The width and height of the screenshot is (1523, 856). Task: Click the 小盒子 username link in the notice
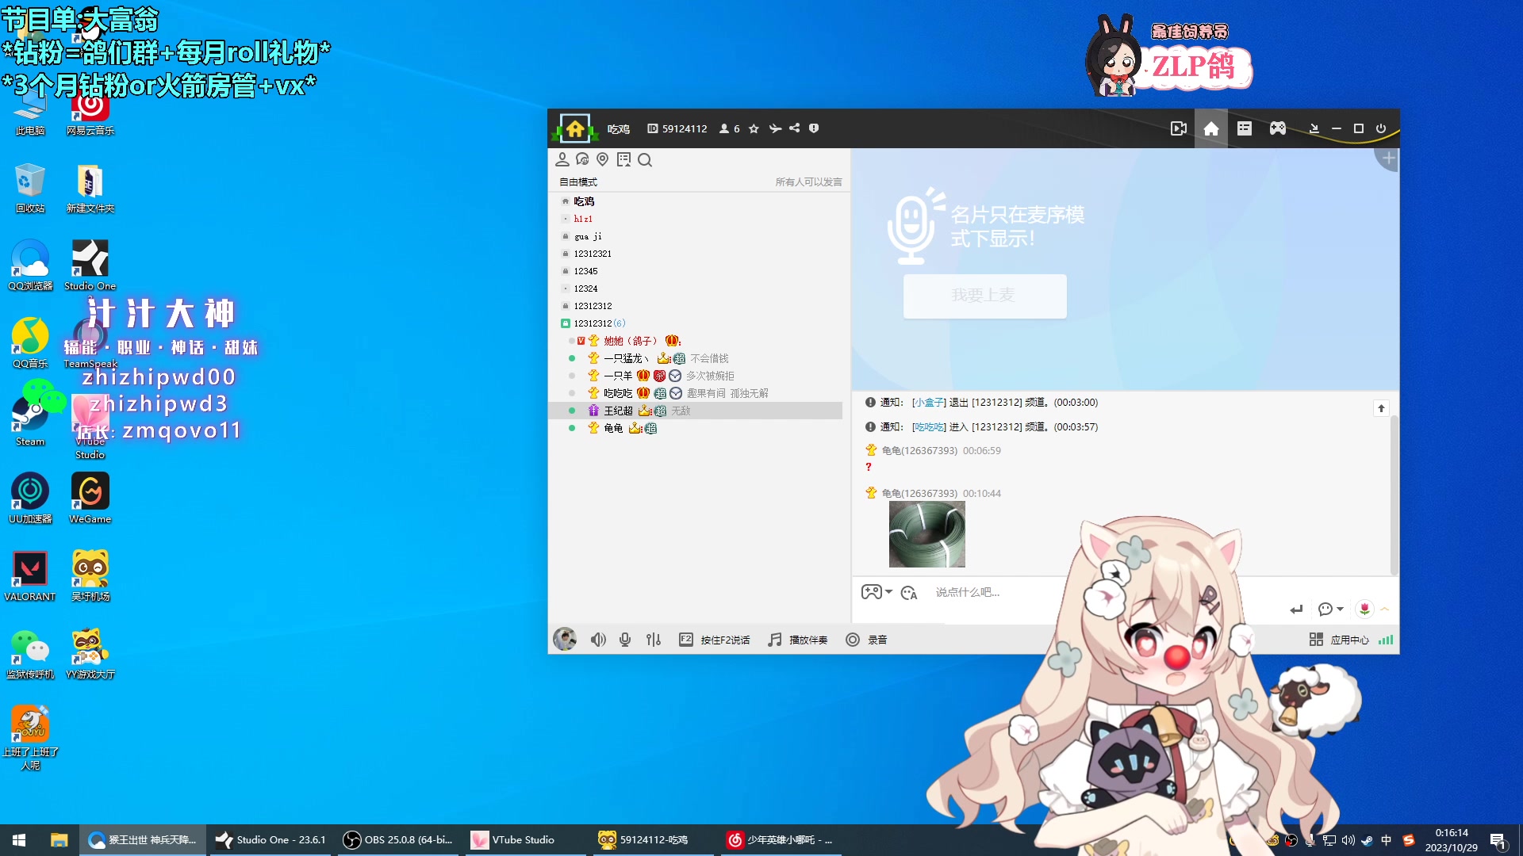pos(929,403)
